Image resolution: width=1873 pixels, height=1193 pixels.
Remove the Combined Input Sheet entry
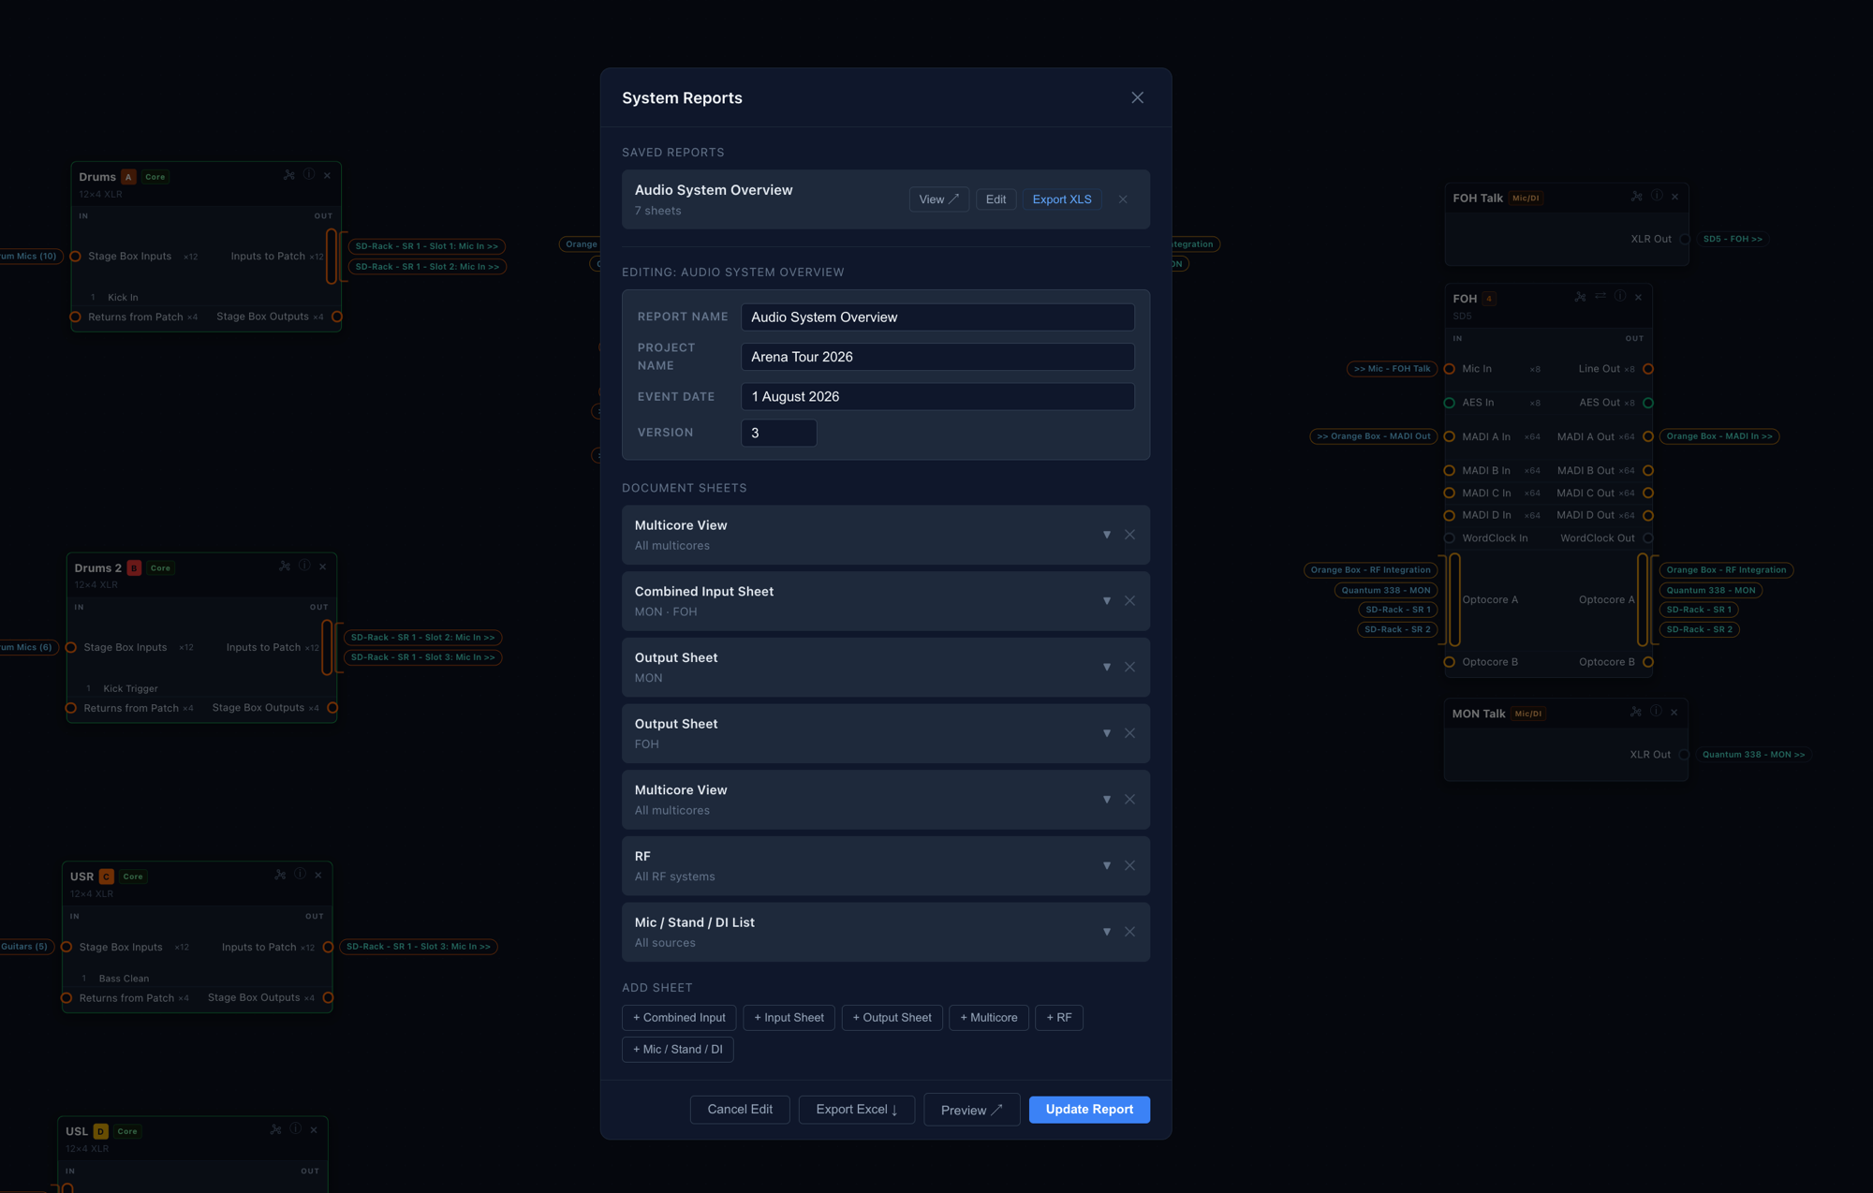(x=1129, y=601)
